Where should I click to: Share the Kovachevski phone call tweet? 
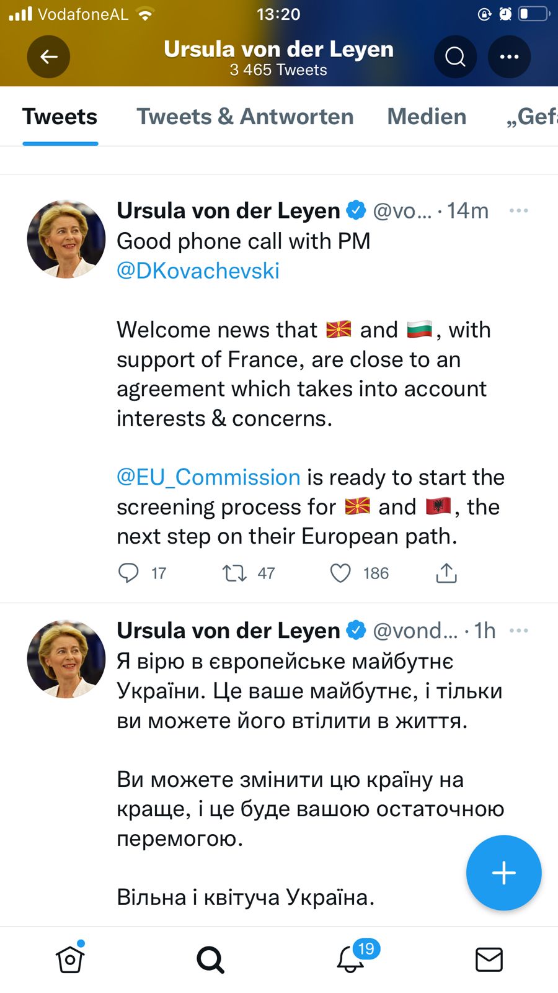click(446, 573)
